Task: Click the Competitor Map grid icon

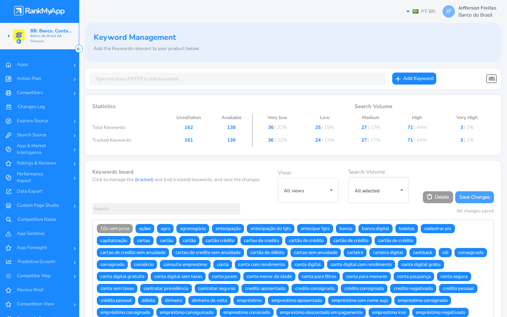Action: coord(8,276)
